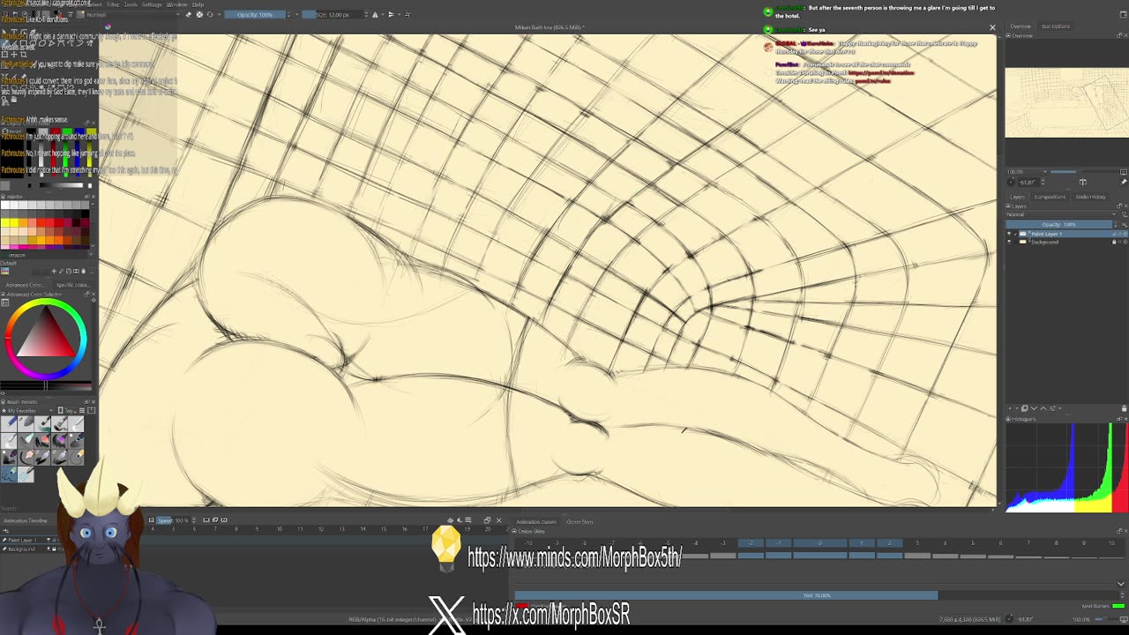Switch to the Onion Skins tab

point(580,522)
